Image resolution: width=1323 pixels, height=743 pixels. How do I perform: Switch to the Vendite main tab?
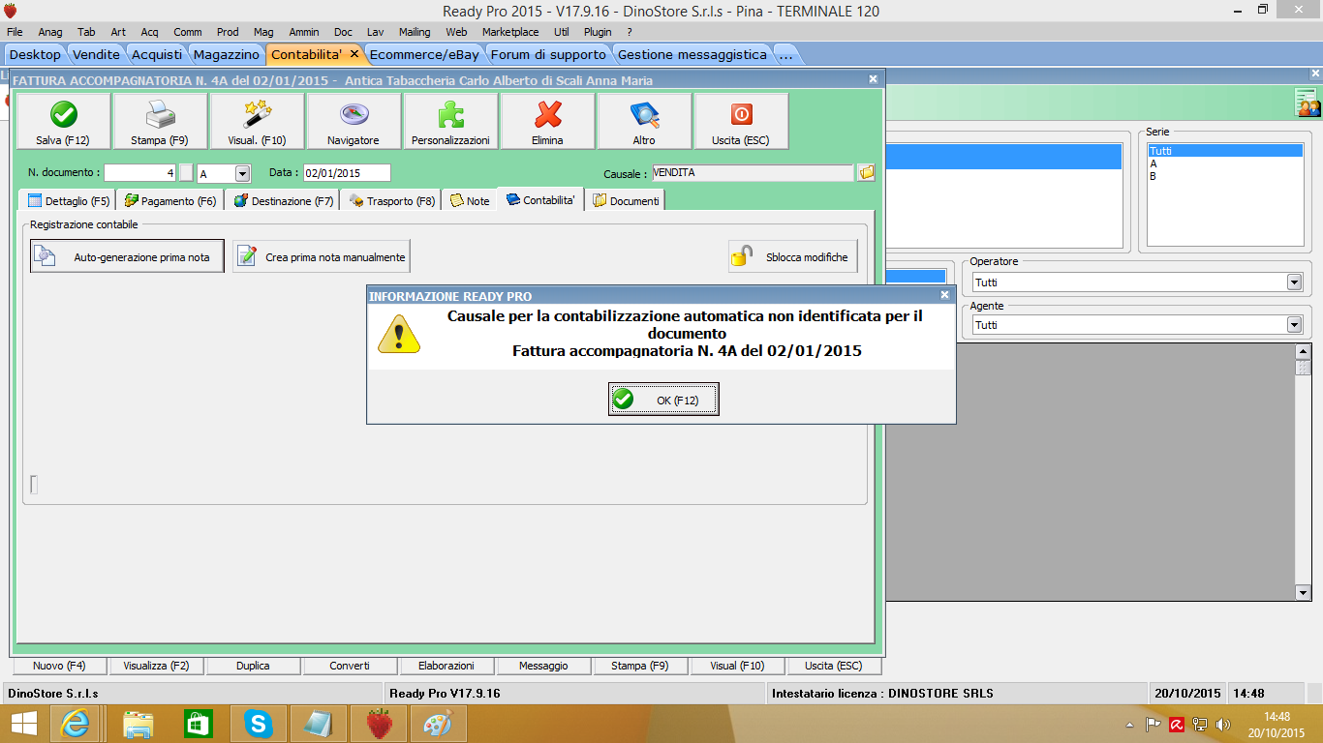coord(97,54)
